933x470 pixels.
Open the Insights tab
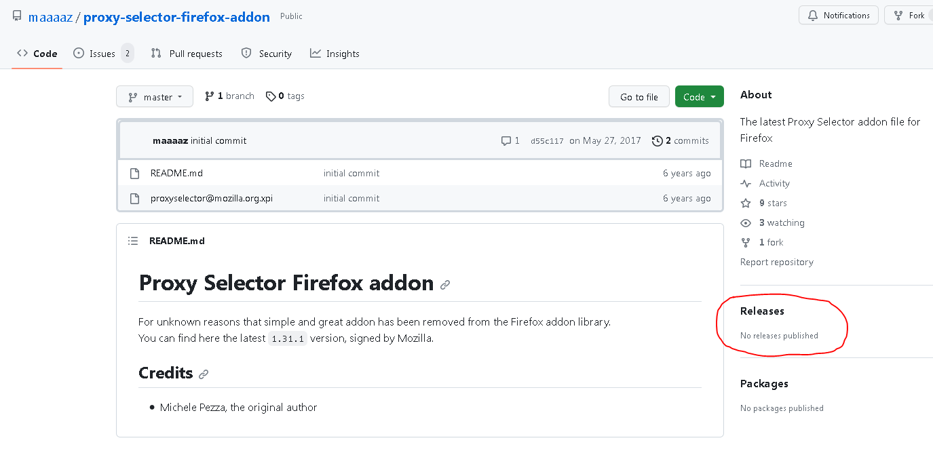[x=335, y=54]
